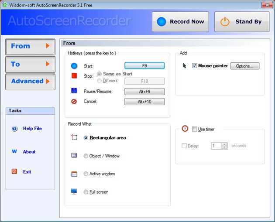Click the blue circle on Record Now

point(162,22)
